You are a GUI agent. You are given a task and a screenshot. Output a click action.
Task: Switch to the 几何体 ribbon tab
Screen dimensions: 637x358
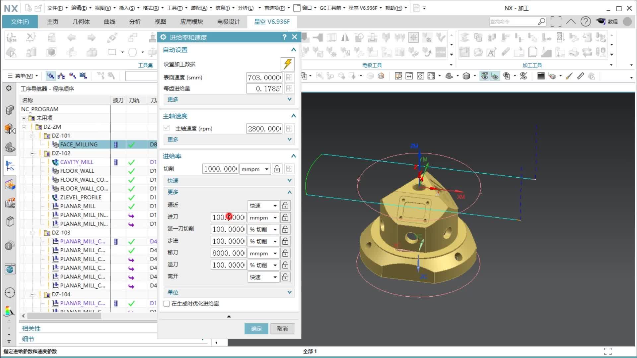[81, 22]
